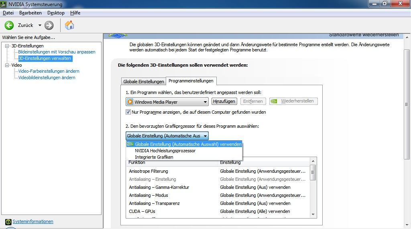Viewport: 411px width, 229px height.
Task: Click the Entfernen button
Action: pos(253,101)
